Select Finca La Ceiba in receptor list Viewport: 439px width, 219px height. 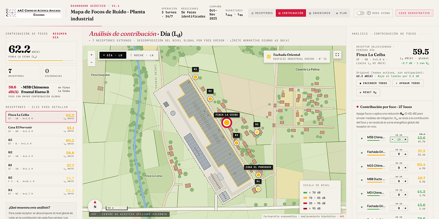click(41, 117)
